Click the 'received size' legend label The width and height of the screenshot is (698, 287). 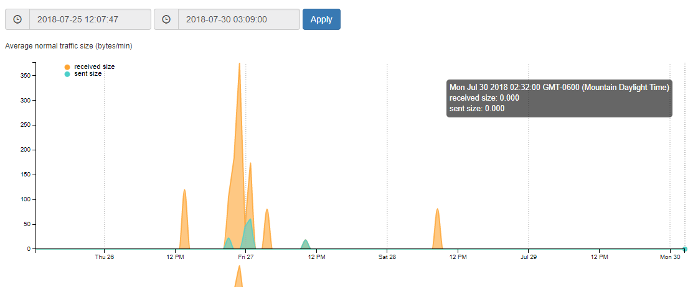[95, 66]
